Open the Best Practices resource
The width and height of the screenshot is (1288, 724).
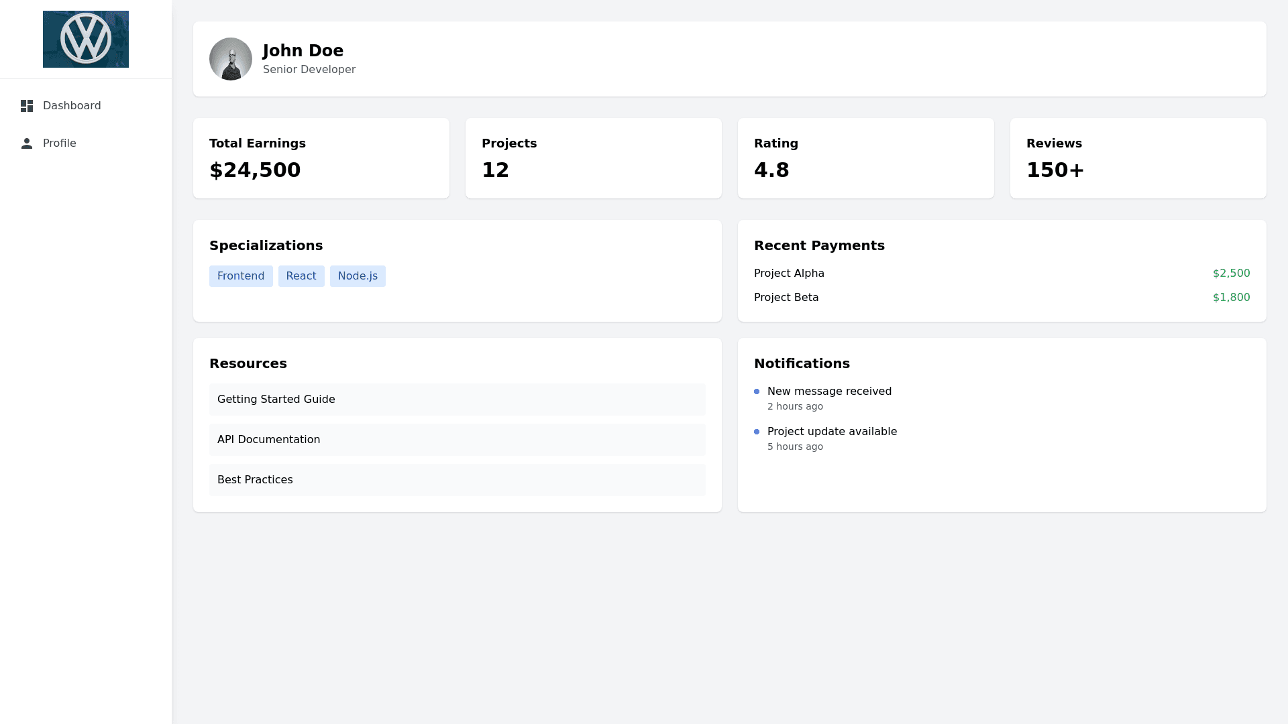457,480
